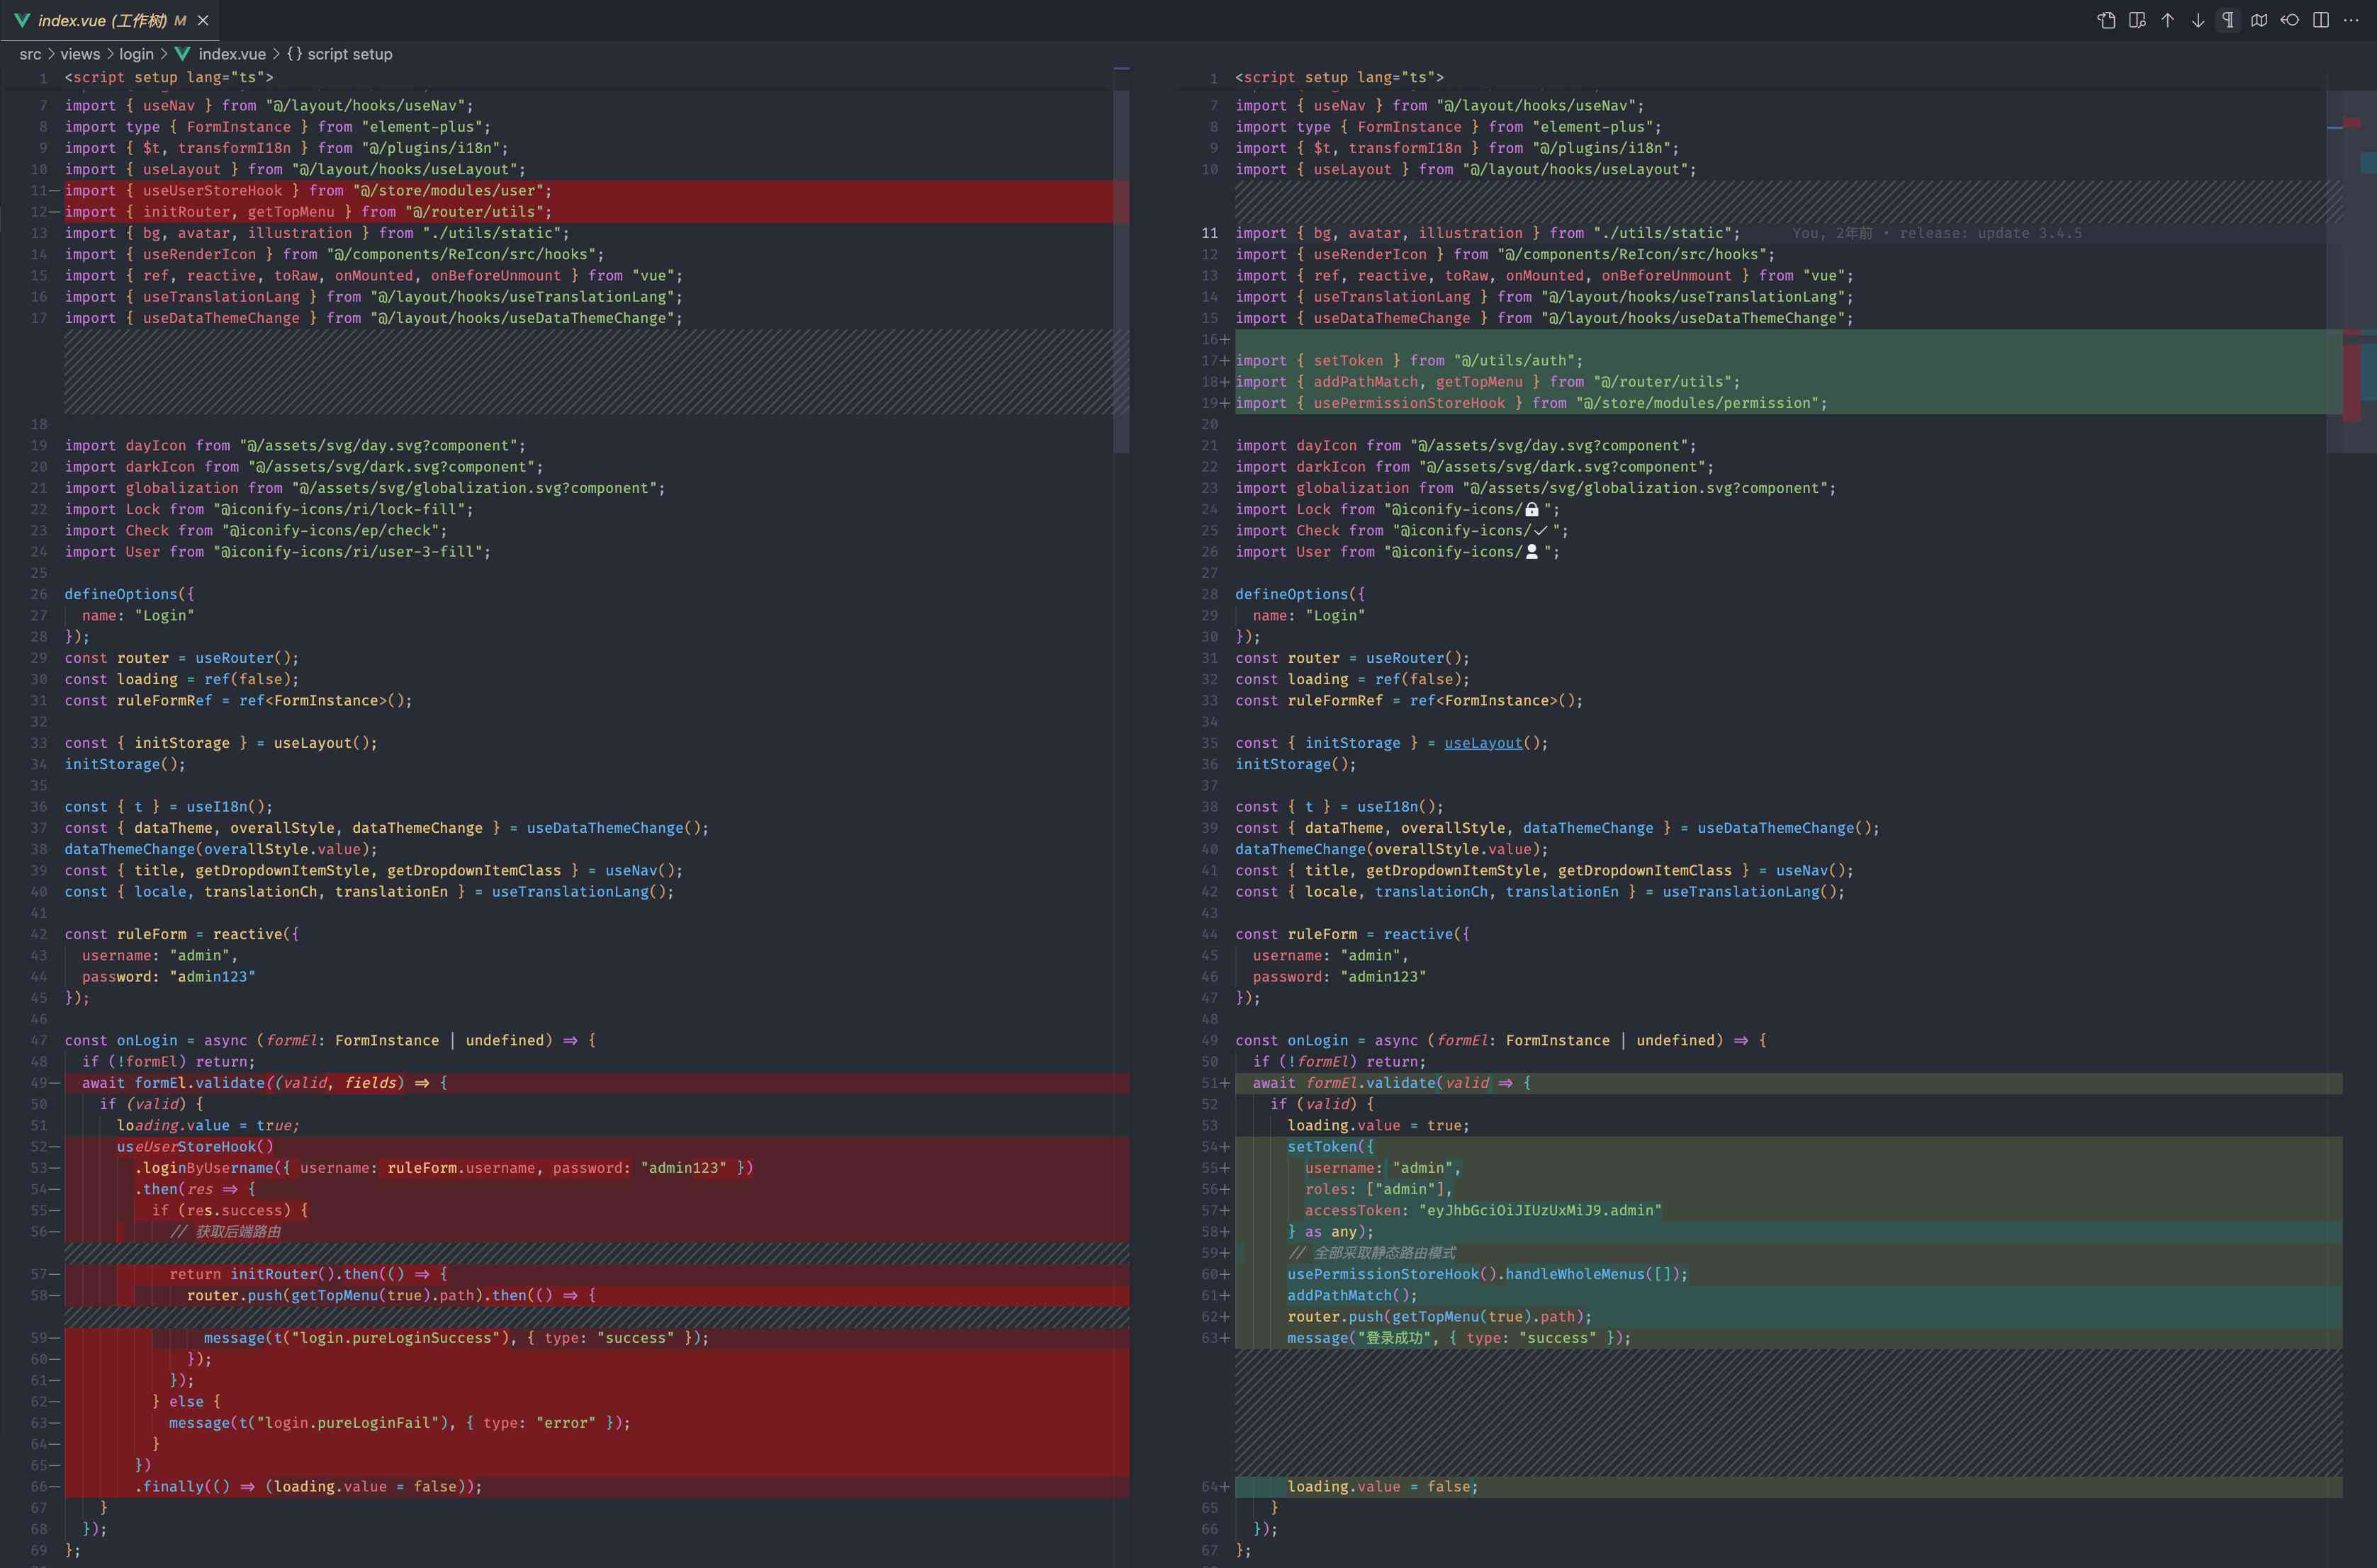Screen dimensions: 2377x1568
Task: Click the 'src' breadcrumb item
Action: 30,54
